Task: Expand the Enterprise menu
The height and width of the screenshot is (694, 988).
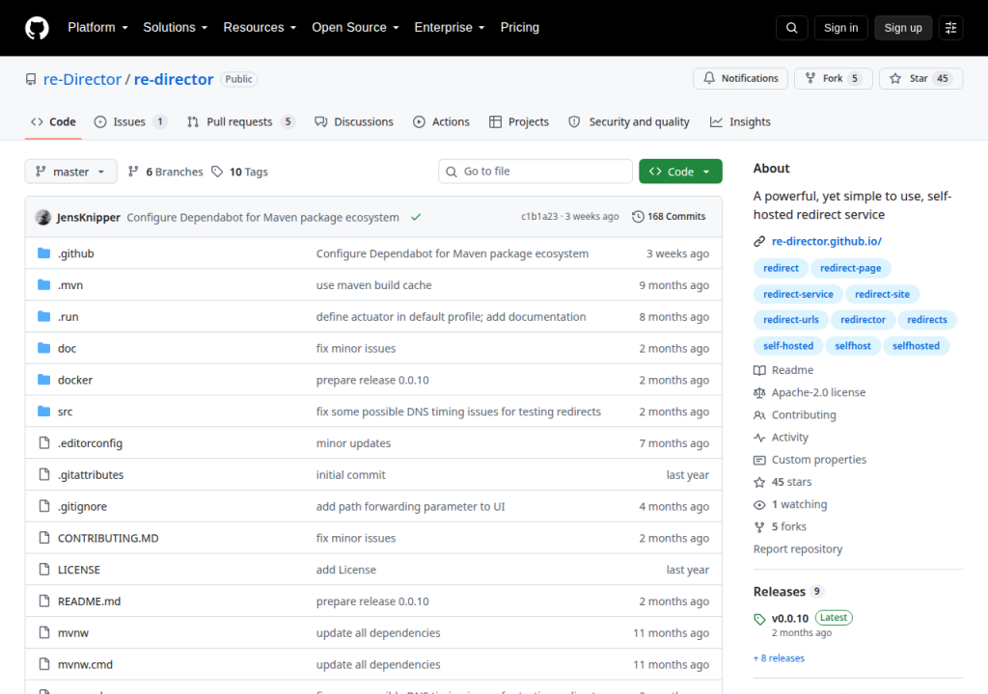Action: [x=450, y=28]
